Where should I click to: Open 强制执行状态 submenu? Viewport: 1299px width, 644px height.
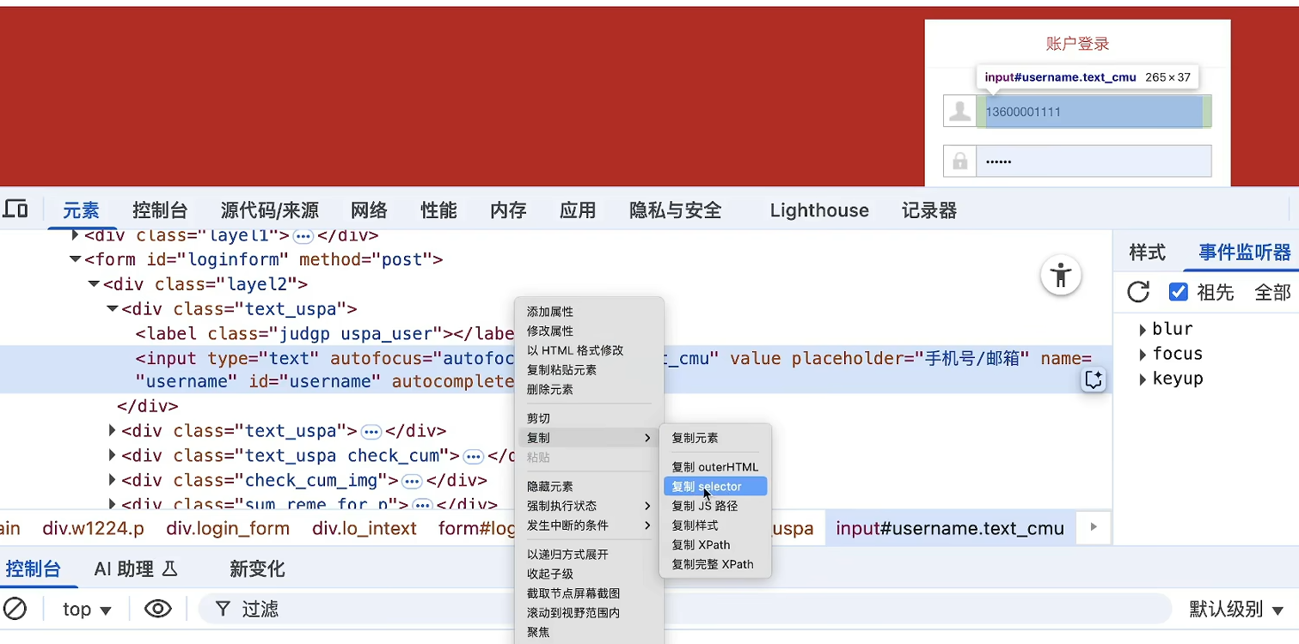tap(588, 506)
